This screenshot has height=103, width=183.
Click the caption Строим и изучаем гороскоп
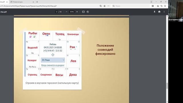click(x=52, y=83)
